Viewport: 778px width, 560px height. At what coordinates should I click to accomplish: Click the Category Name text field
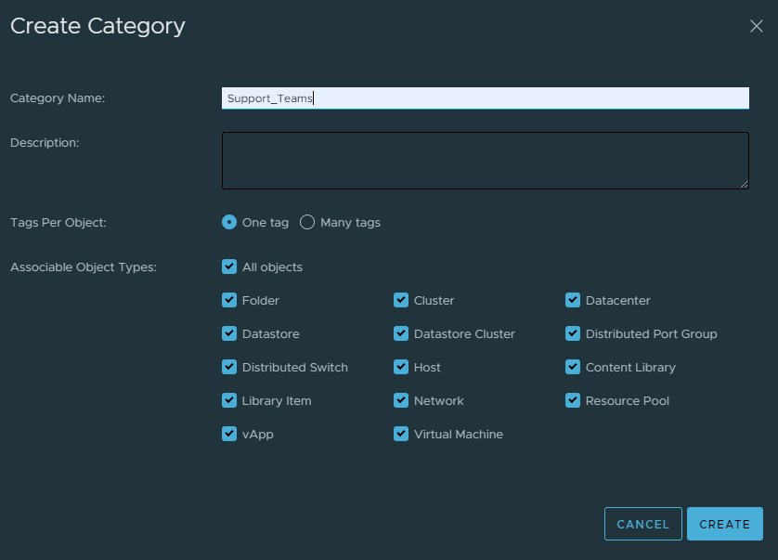[x=485, y=98]
